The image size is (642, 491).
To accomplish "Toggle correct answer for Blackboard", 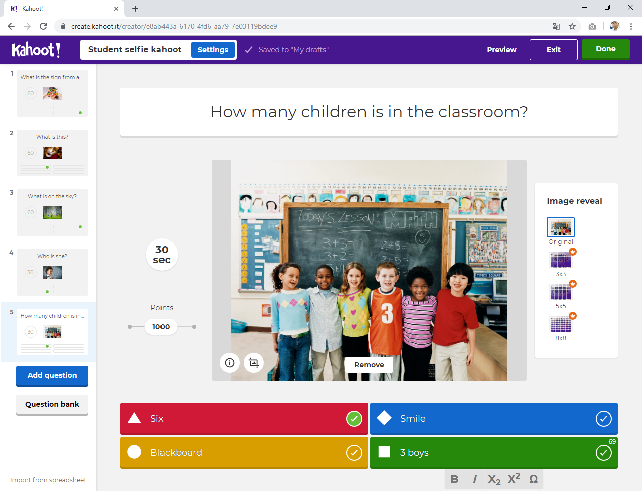I will click(354, 453).
